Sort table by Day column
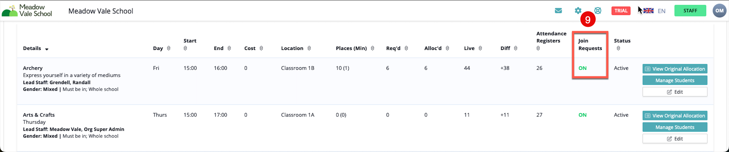The width and height of the screenshot is (729, 152). 169,48
